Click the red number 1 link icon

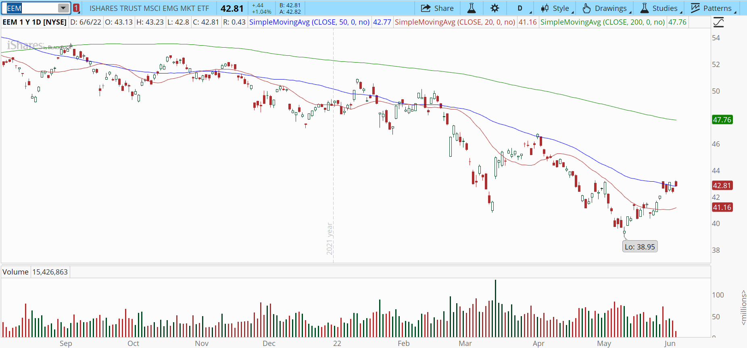pos(76,8)
